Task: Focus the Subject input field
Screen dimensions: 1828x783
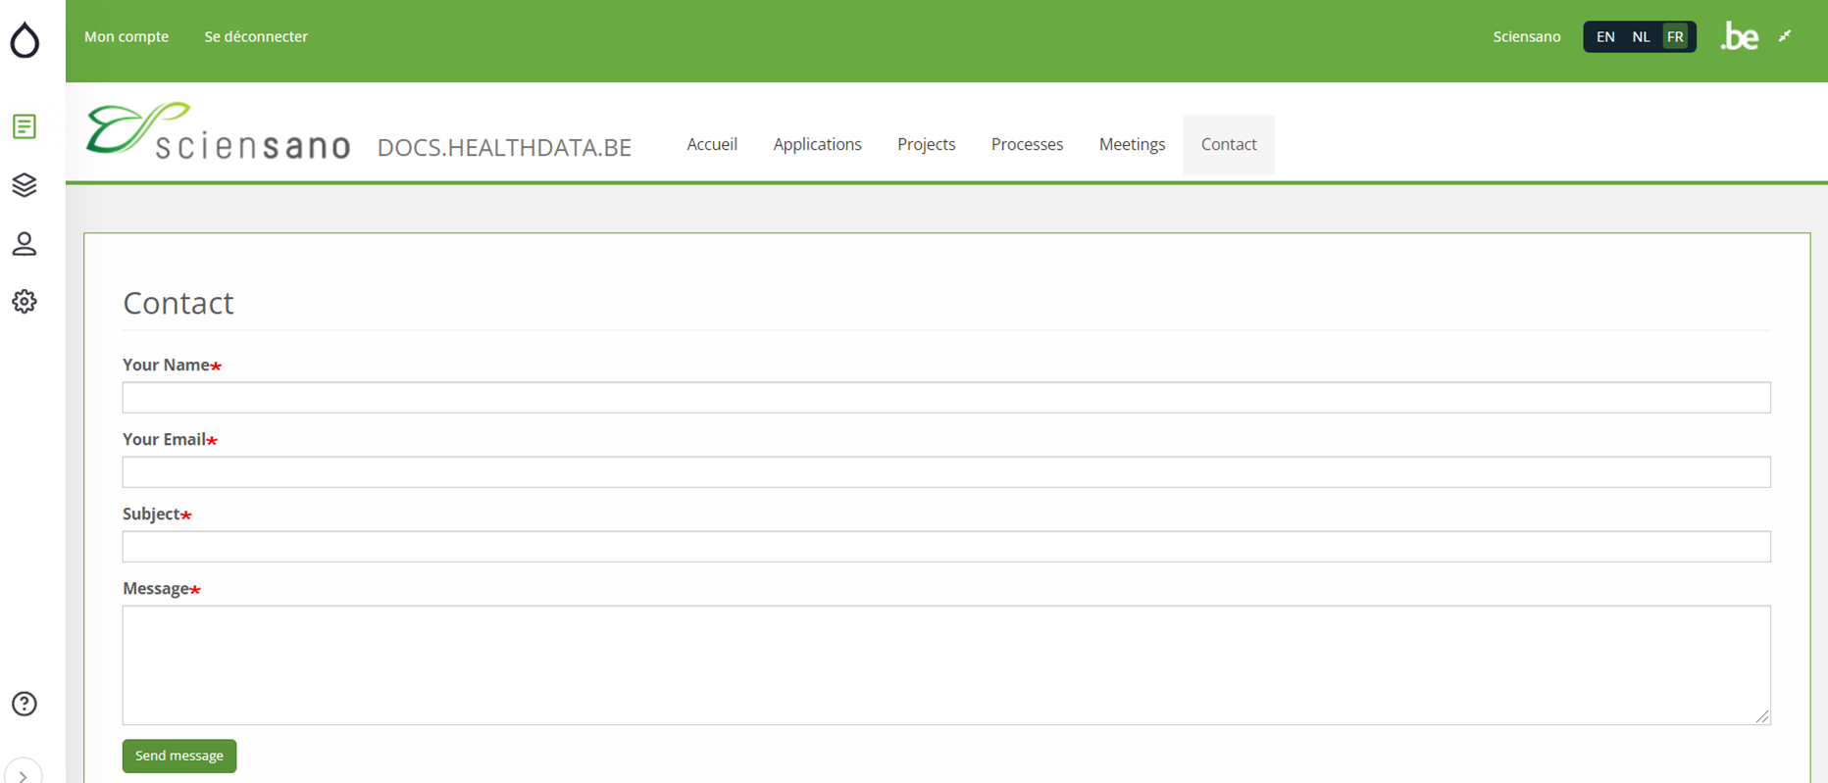Action: click(x=945, y=547)
